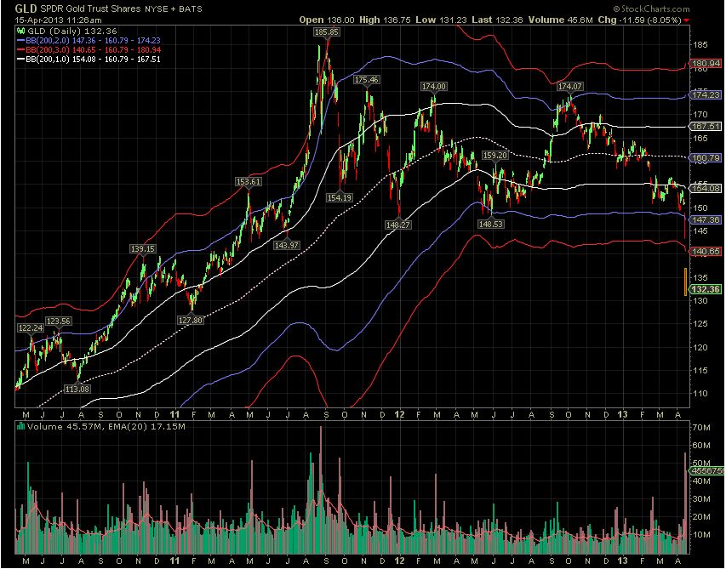Click the 165 price axis tick label
The image size is (726, 569).
[x=700, y=138]
